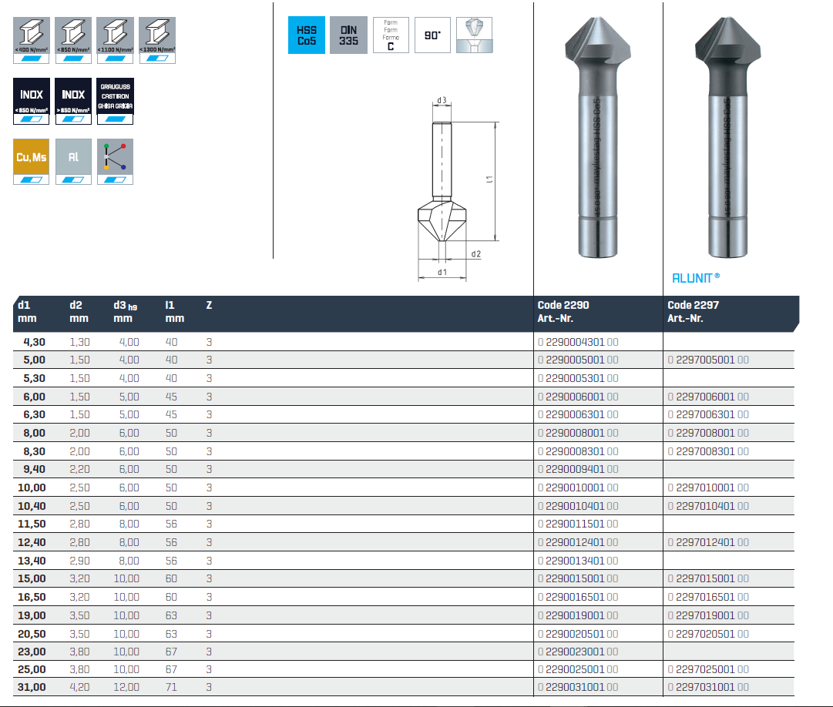Click the Grauguss cast iron icon
This screenshot has height=707, width=833.
pyautogui.click(x=115, y=99)
